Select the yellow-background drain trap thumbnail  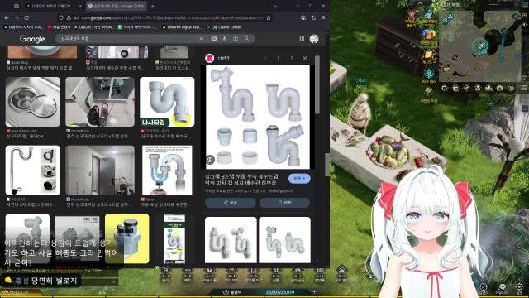point(126,238)
